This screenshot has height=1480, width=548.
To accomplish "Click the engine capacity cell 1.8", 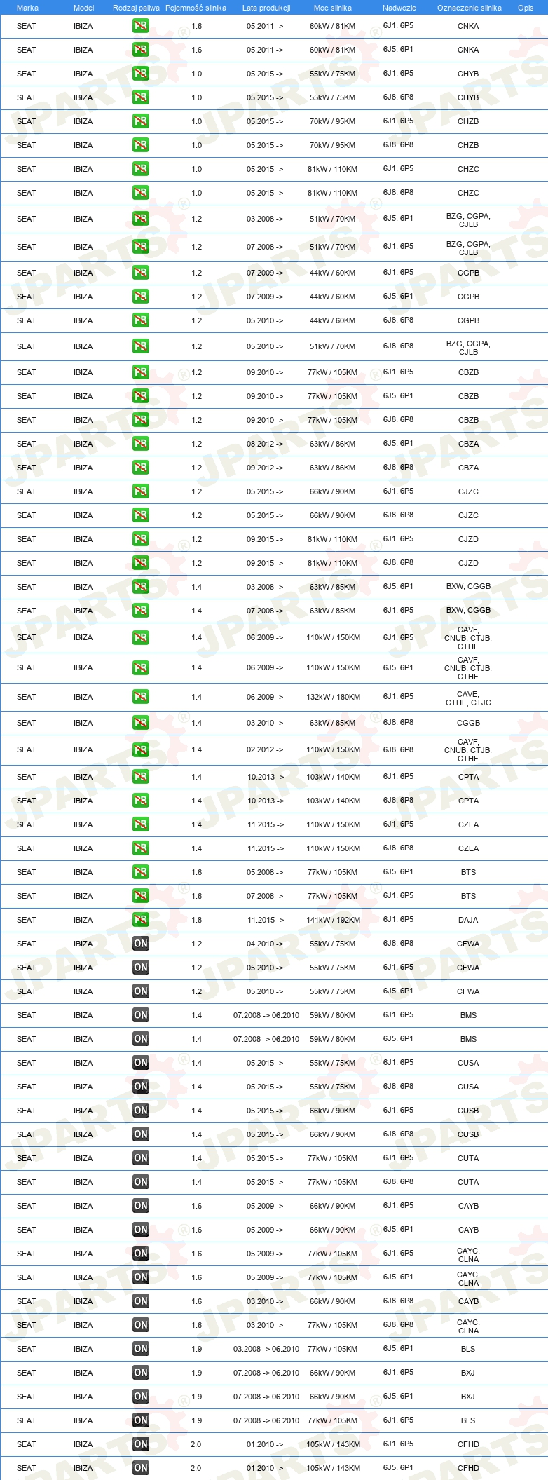I will pyautogui.click(x=196, y=920).
